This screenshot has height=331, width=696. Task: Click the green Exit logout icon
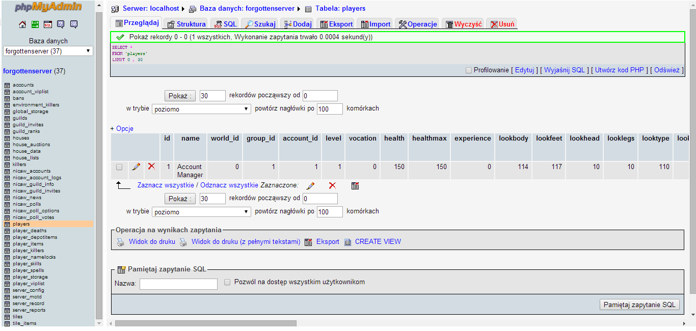pos(35,24)
